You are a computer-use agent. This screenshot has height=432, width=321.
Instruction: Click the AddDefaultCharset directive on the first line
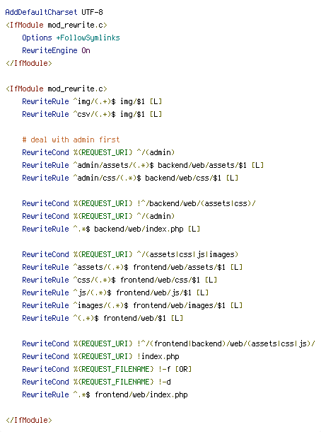(41, 12)
